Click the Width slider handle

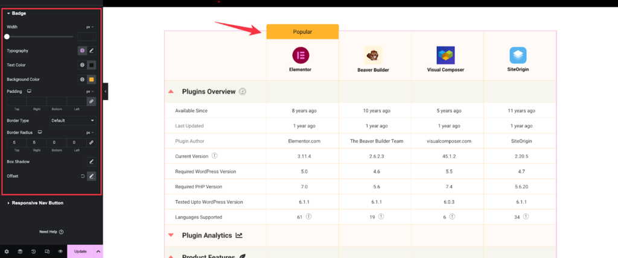(7, 37)
